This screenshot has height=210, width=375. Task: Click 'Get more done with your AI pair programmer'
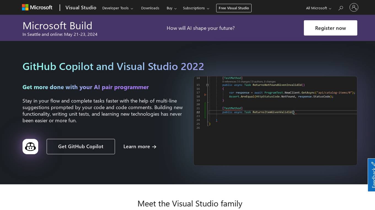tap(85, 87)
